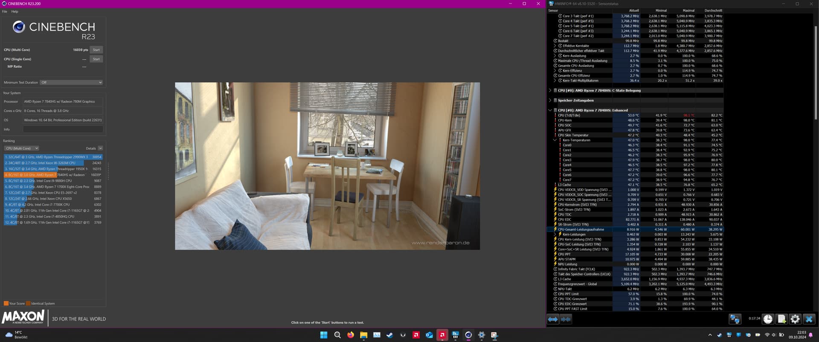Viewport: 819px width, 342px height.
Task: Sort by the Sensor column header
Action: coord(580,11)
